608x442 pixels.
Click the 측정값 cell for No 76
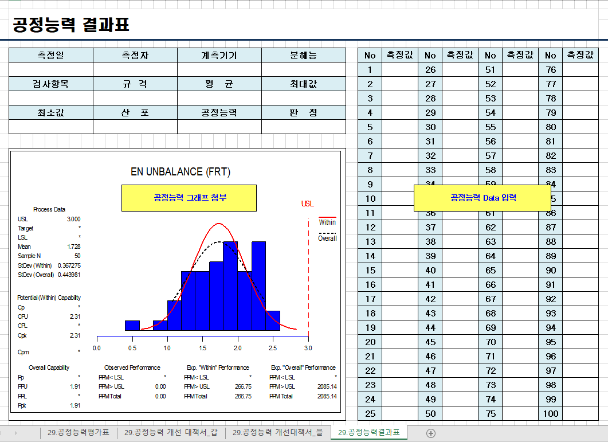pyautogui.click(x=580, y=69)
